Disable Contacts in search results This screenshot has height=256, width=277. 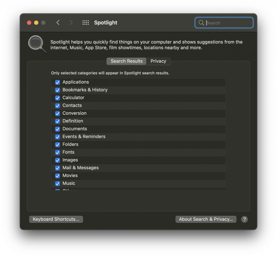(57, 105)
